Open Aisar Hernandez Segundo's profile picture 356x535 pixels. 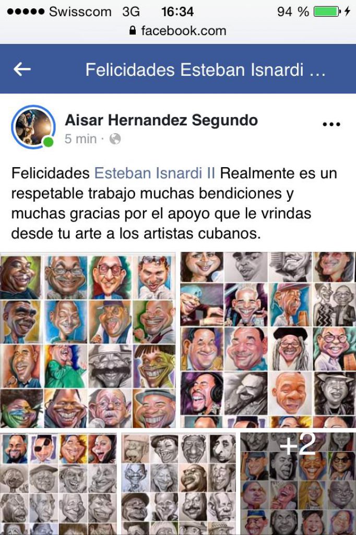(x=33, y=126)
